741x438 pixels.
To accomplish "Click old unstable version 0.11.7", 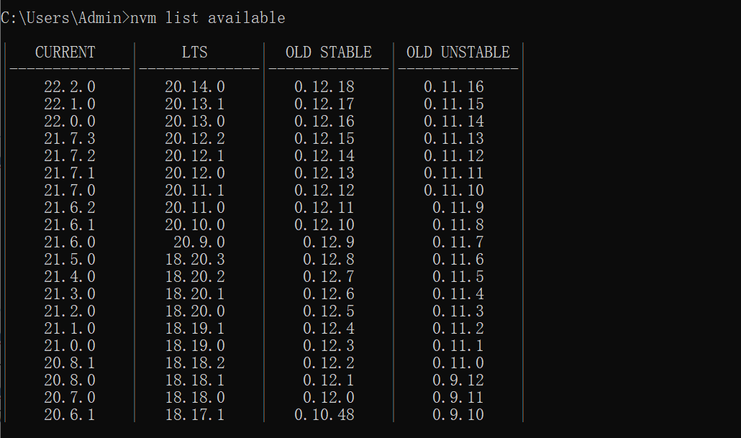I will [458, 242].
